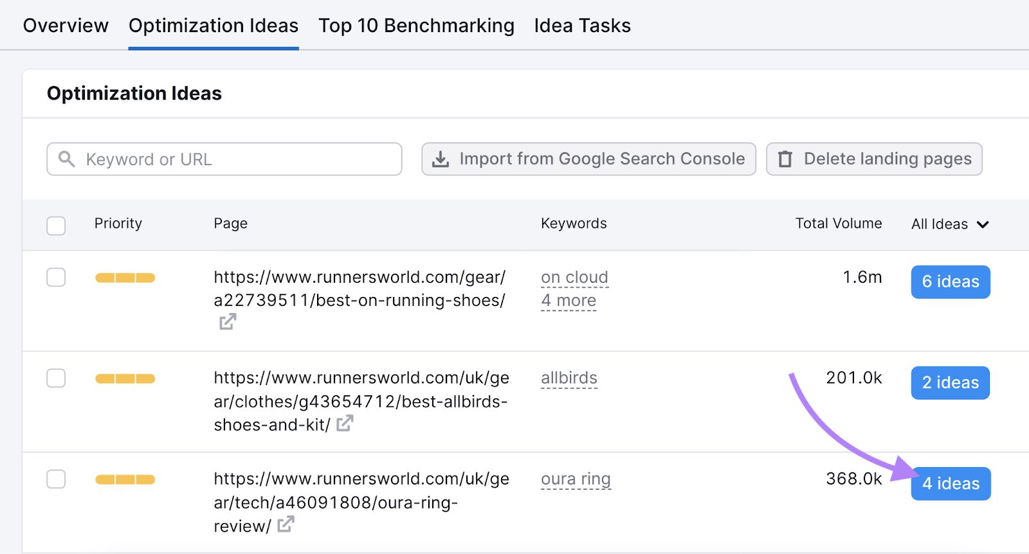The image size is (1029, 554).
Task: Tick the checkbox for oura ring row
Action: [x=56, y=479]
